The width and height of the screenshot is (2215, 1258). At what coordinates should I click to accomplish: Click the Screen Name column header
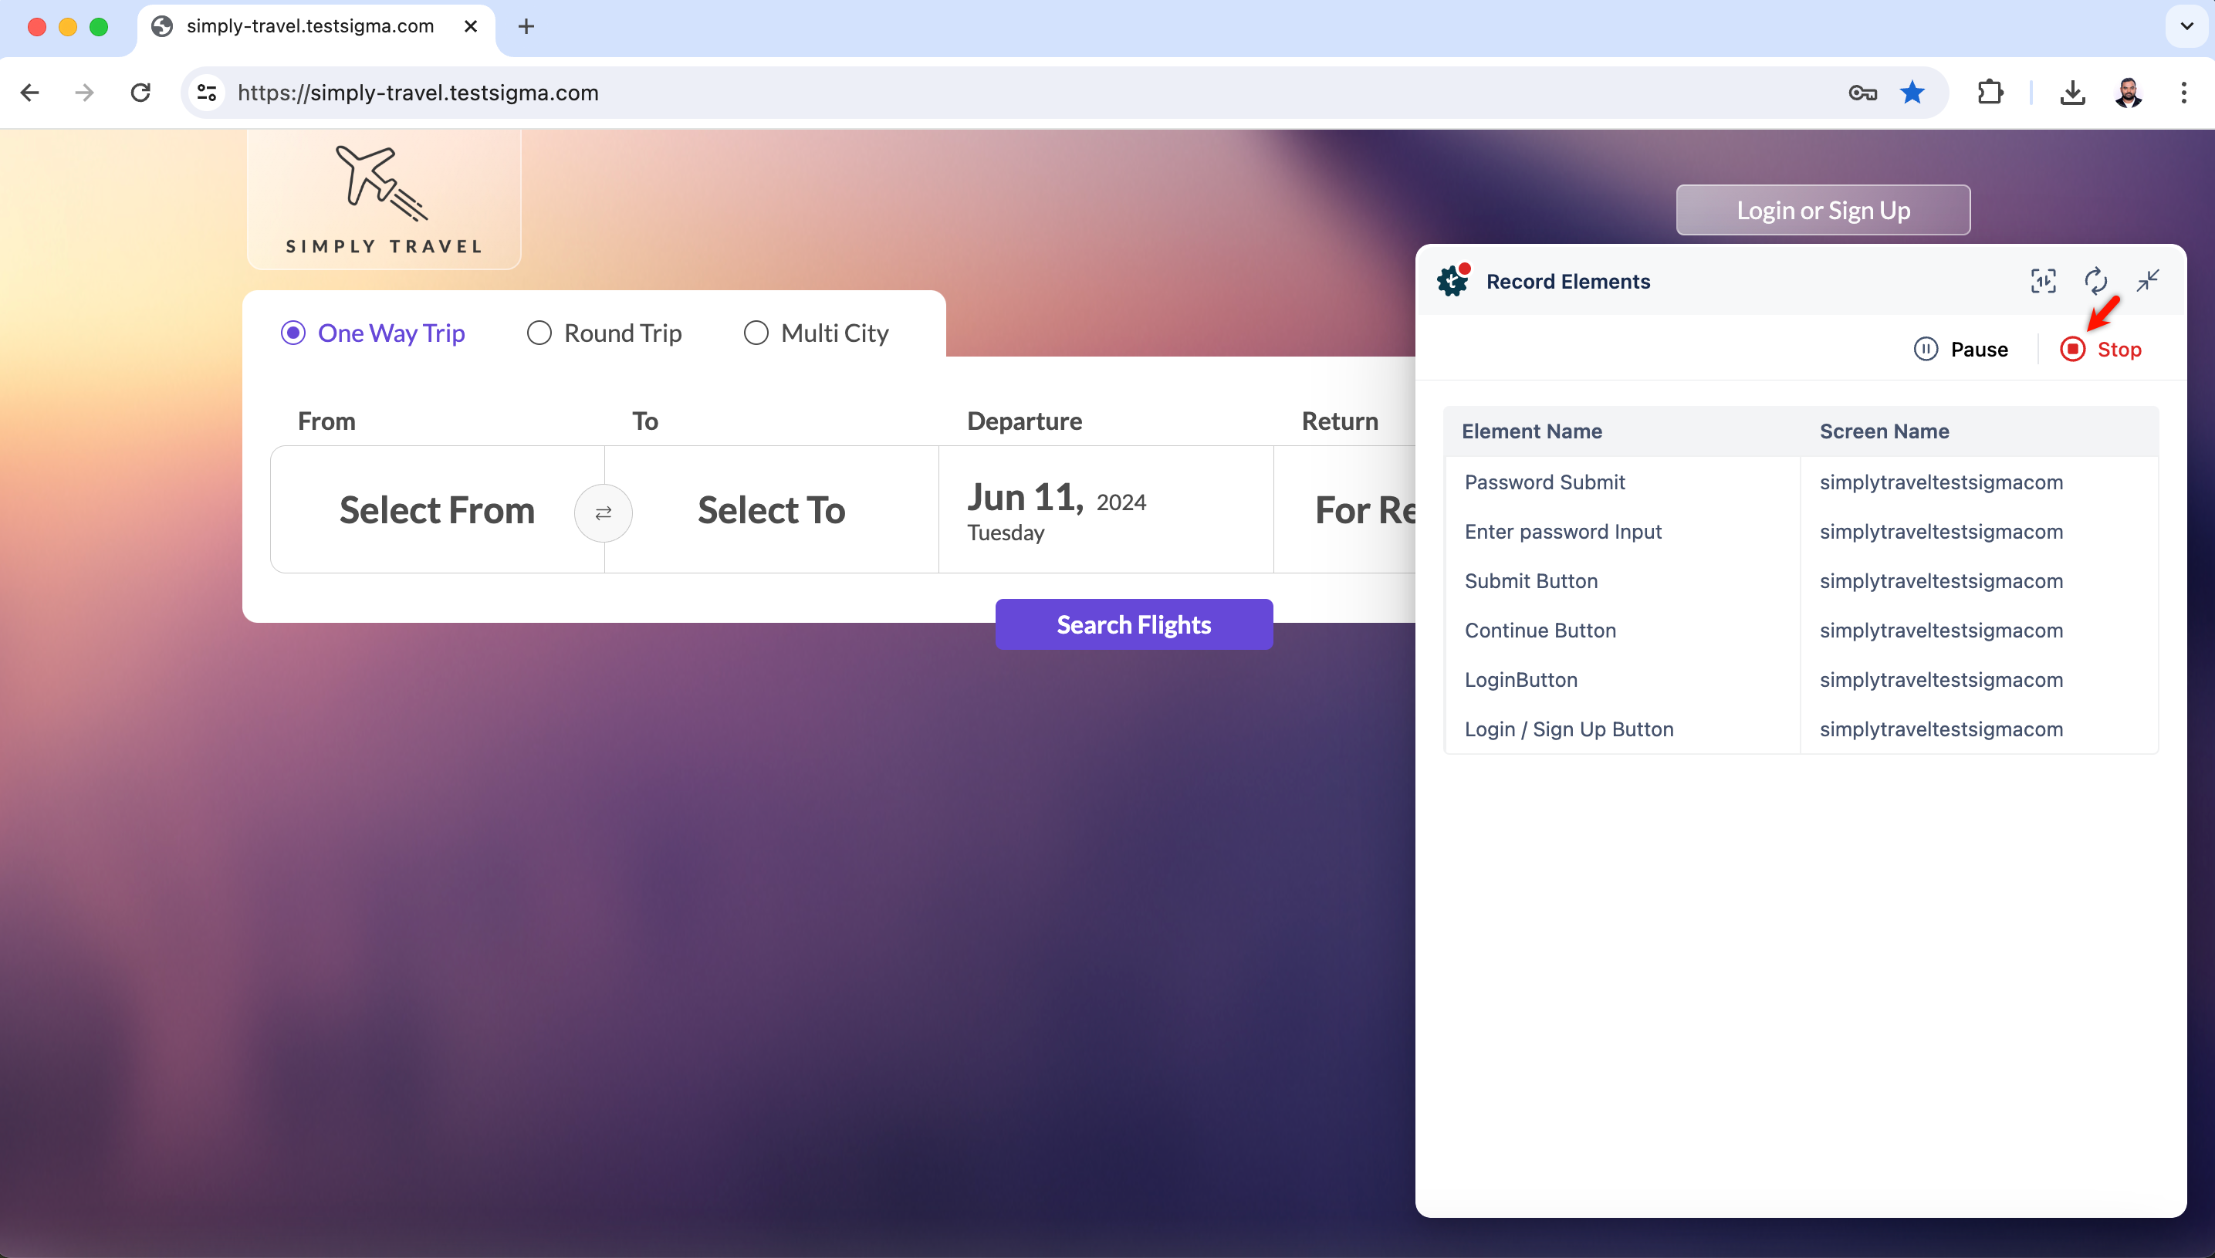point(1884,431)
